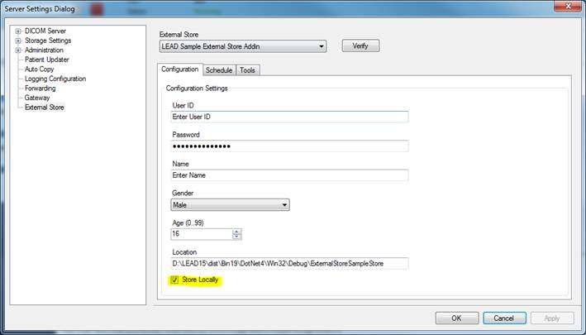Confirm settings with the OK button
The image size is (586, 335).
(x=457, y=318)
